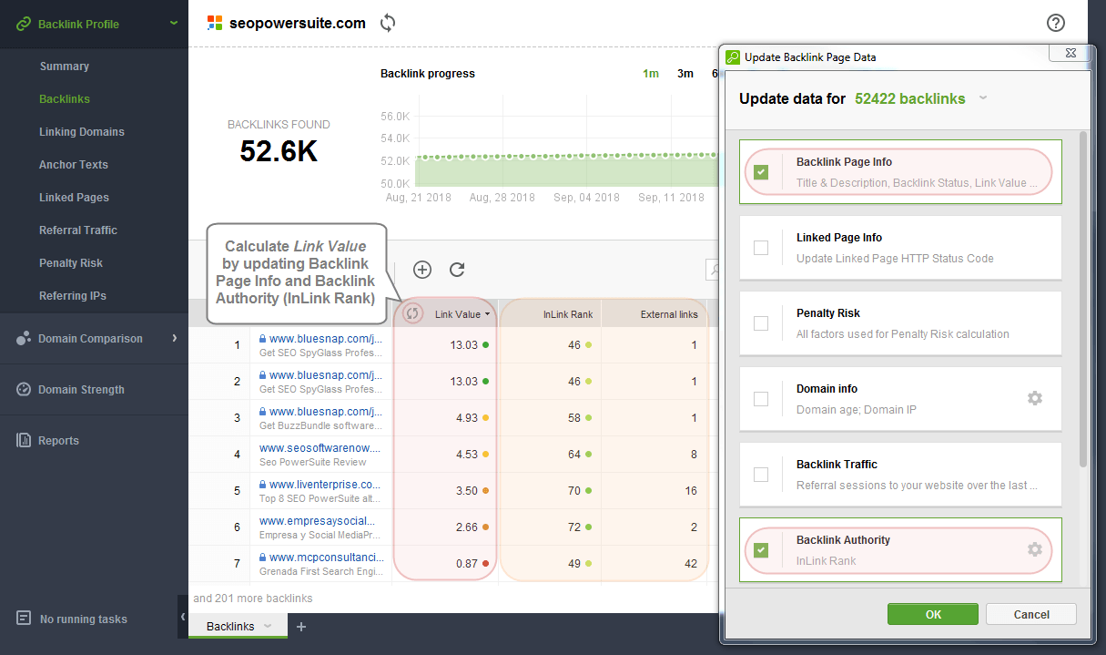The width and height of the screenshot is (1106, 655).
Task: Open Backlink Authority settings gear
Action: click(x=1035, y=549)
